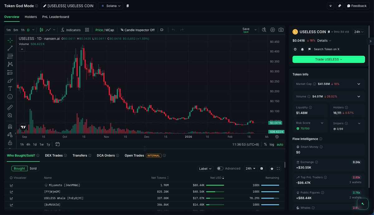The height and width of the screenshot is (215, 374).
Task: Open the 24h dropdown beside USELESS COIN
Action: (x=359, y=32)
